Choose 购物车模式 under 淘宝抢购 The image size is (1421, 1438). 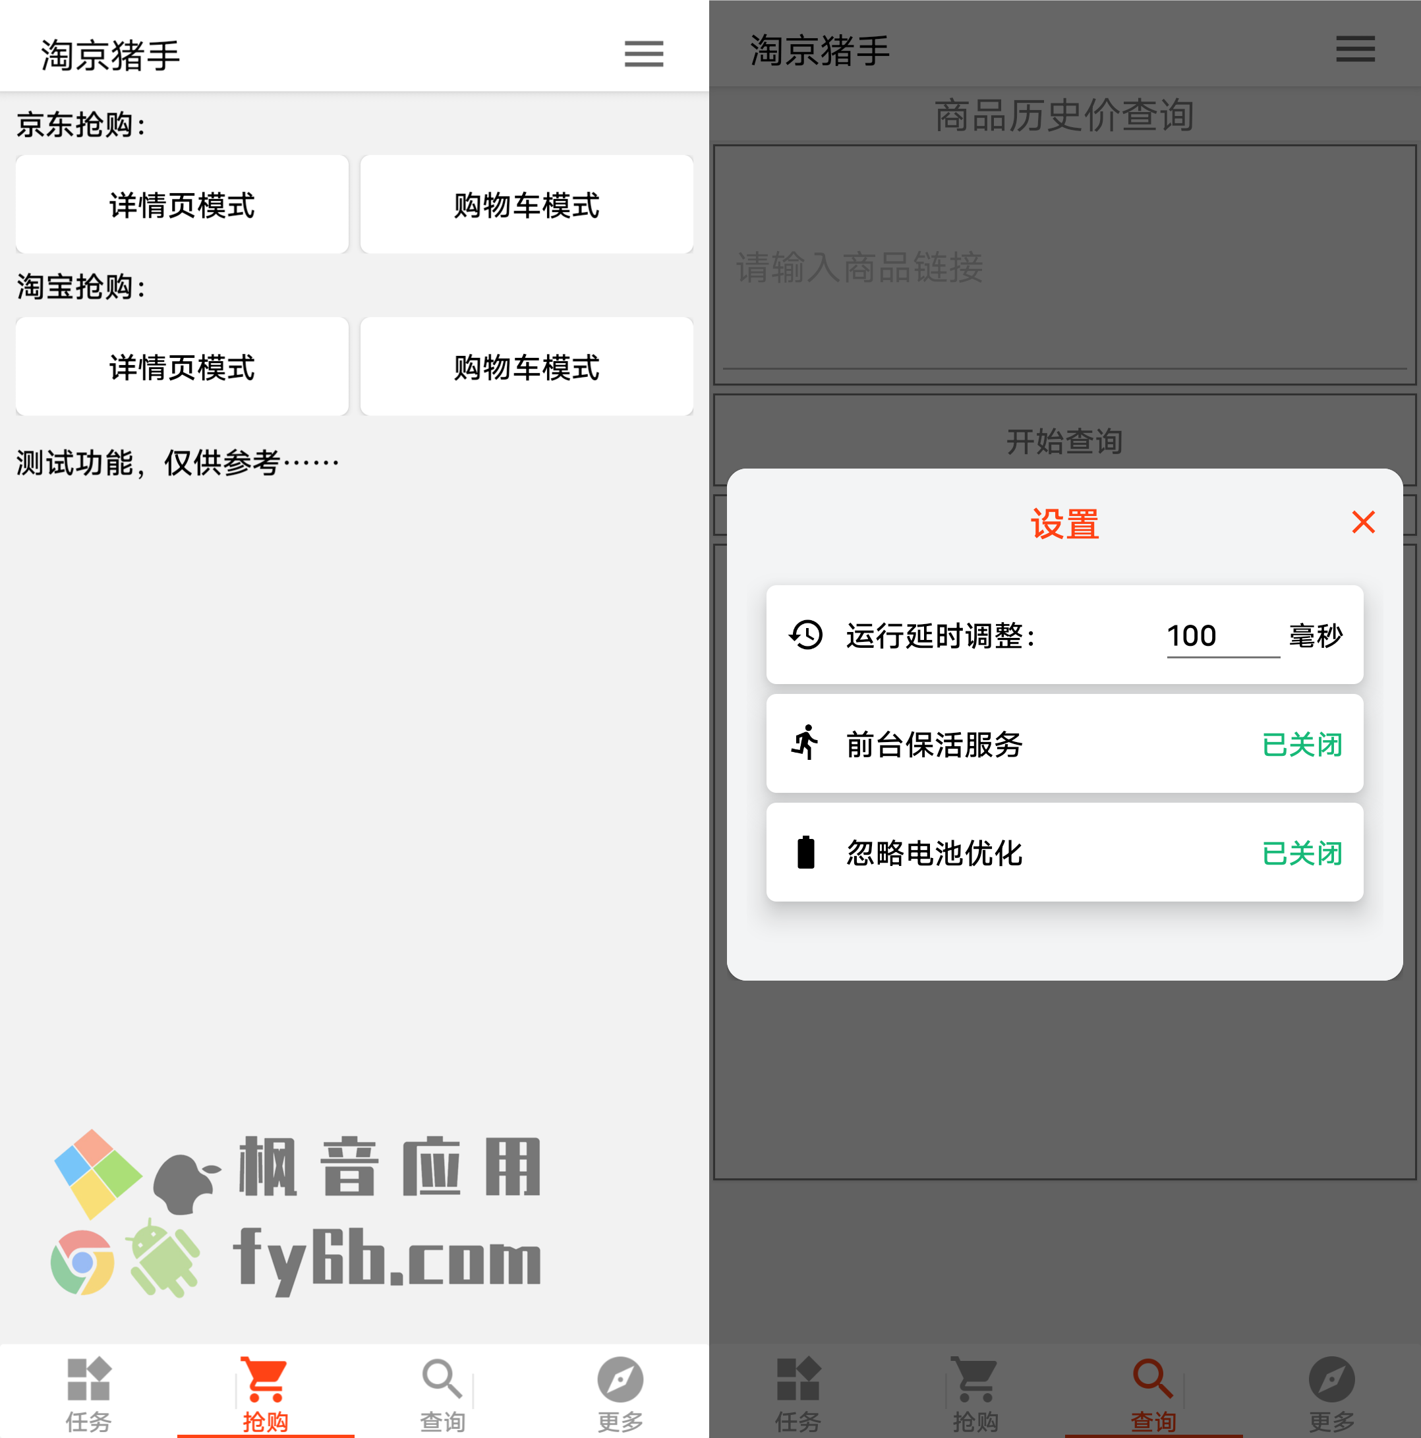pyautogui.click(x=526, y=367)
